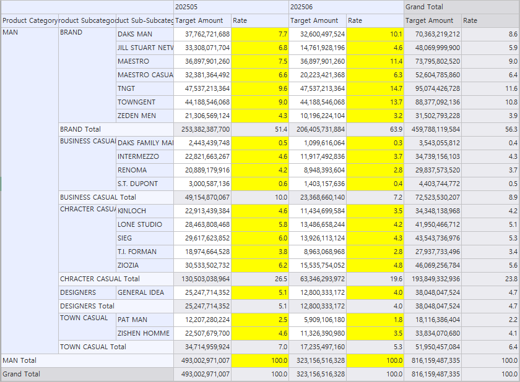Select the grand total amount 193,849,332,936
The height and width of the screenshot is (382, 520).
433,279
